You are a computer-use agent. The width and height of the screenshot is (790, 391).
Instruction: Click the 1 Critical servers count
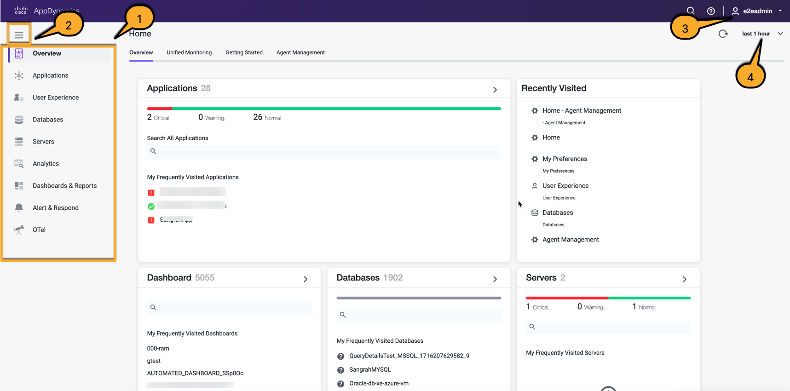[x=538, y=307]
